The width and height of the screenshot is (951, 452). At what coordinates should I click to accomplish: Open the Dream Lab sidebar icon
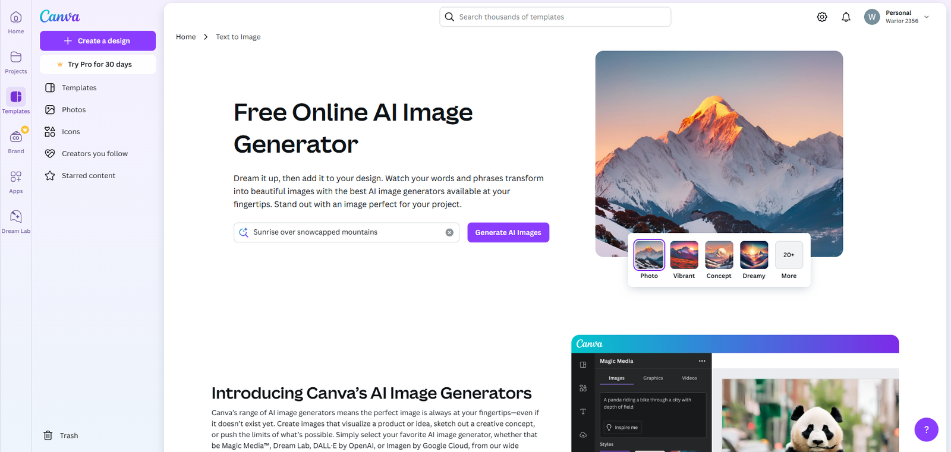point(16,221)
